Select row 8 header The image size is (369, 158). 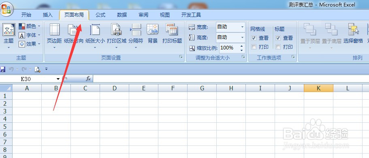click(x=6, y=150)
